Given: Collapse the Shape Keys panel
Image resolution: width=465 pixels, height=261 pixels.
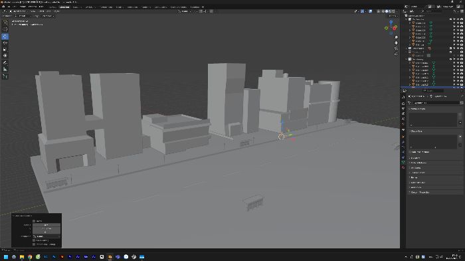Looking at the screenshot, I should pos(410,131).
